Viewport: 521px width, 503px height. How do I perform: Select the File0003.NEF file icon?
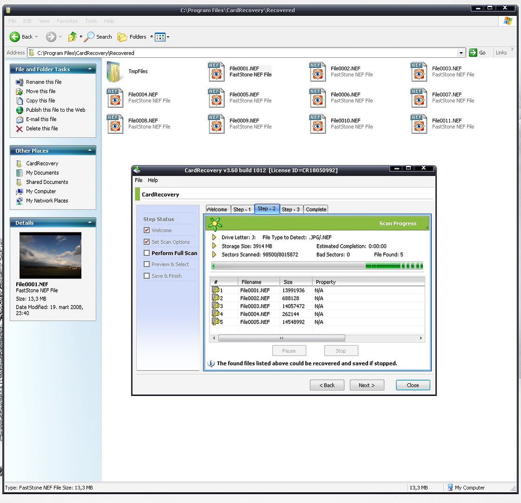(x=419, y=72)
